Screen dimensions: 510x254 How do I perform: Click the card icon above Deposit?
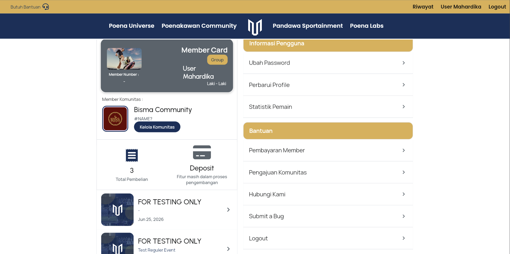(x=202, y=152)
